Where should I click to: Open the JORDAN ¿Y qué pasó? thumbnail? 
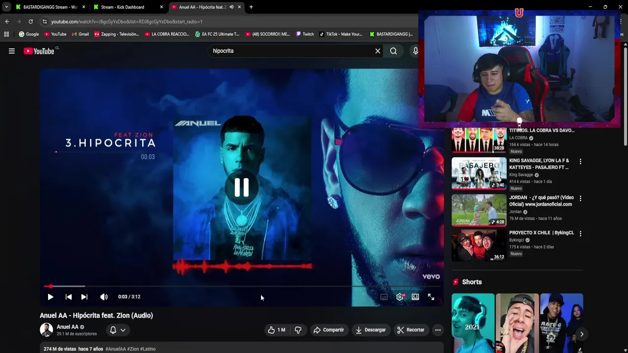[479, 210]
